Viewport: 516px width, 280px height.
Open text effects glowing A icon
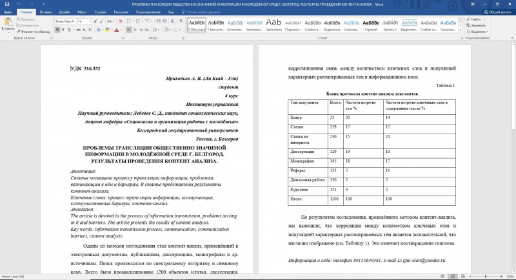pyautogui.click(x=99, y=30)
